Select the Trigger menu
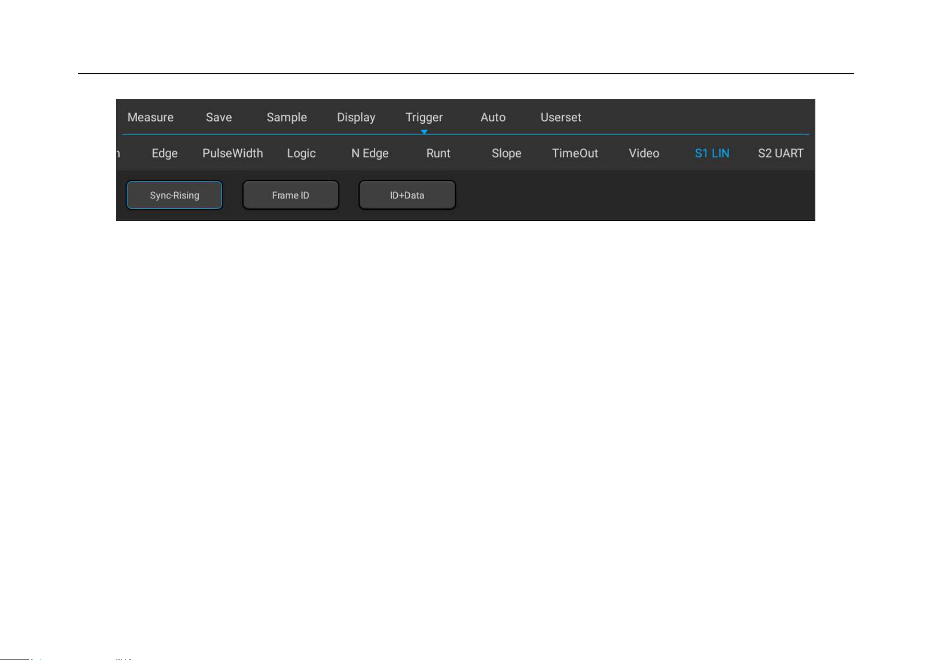 point(424,118)
